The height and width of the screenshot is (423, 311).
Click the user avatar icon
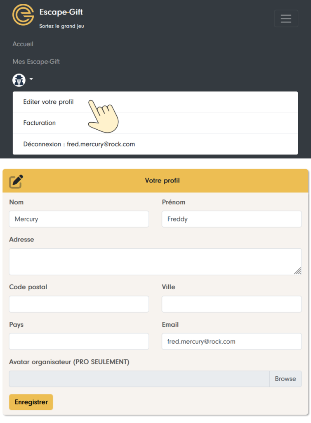point(19,80)
